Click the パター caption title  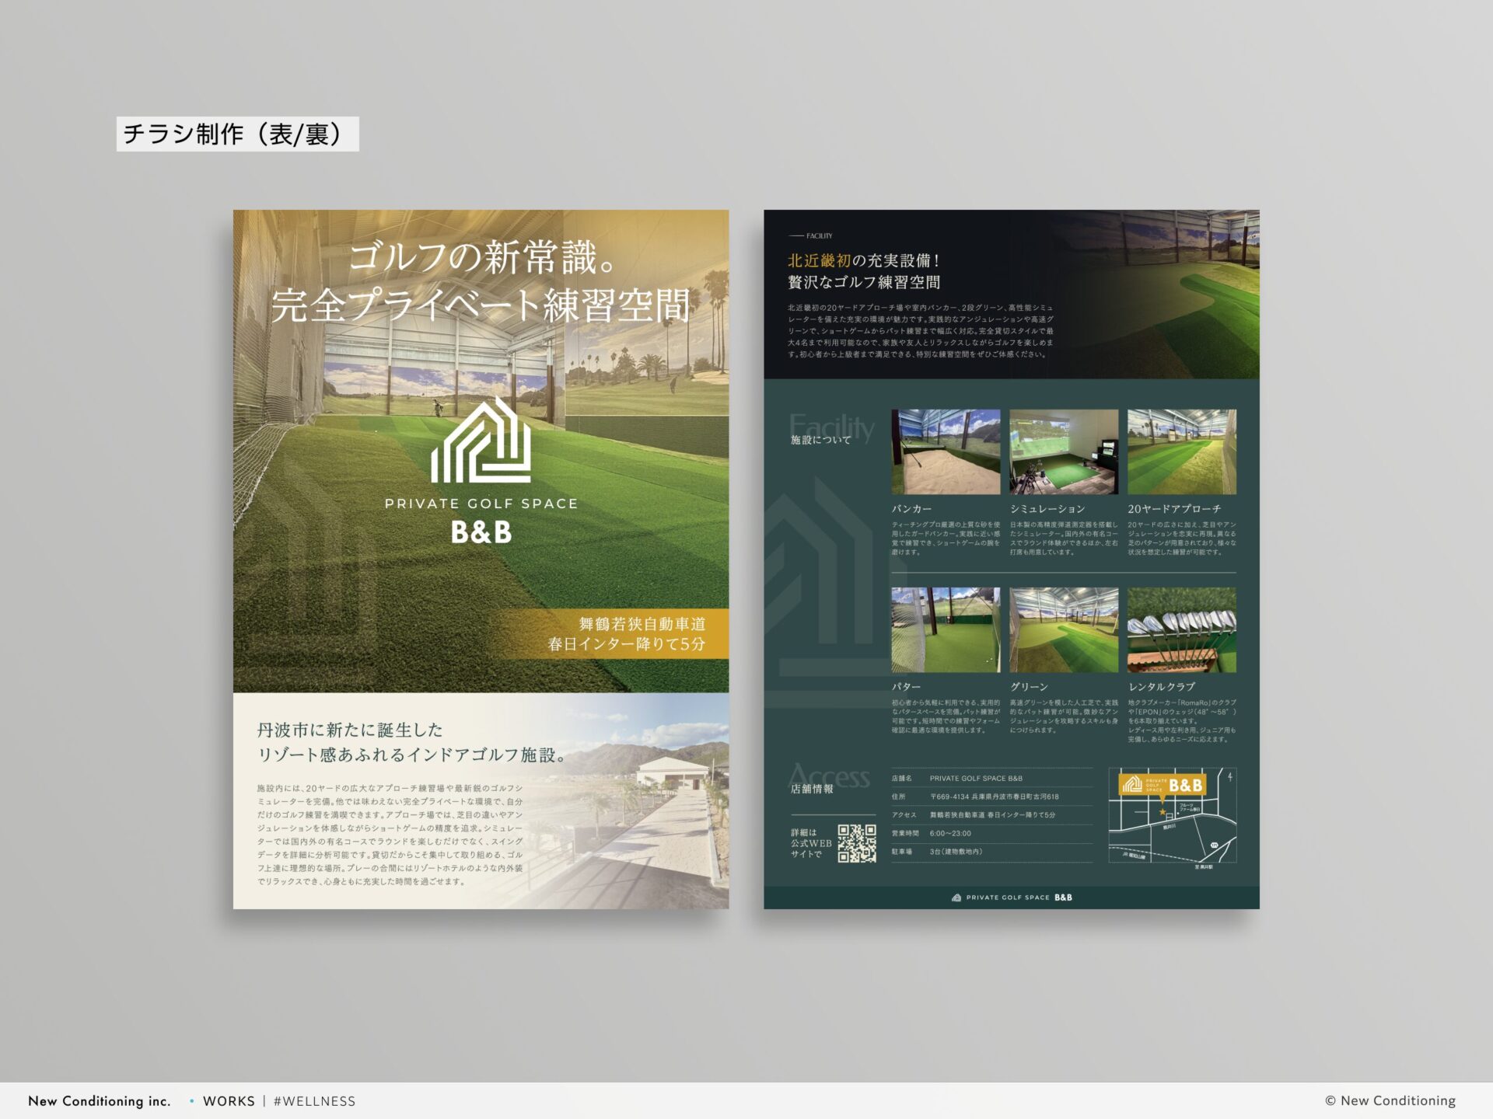point(906,687)
